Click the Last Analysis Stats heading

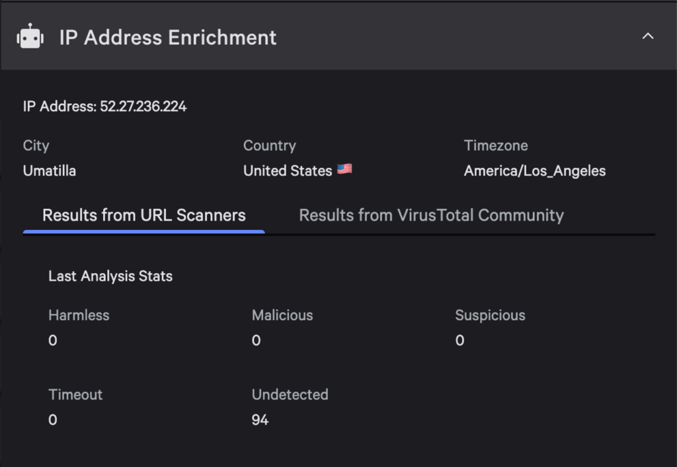click(x=110, y=276)
